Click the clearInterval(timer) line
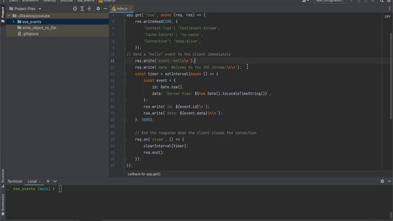 pyautogui.click(x=165, y=146)
